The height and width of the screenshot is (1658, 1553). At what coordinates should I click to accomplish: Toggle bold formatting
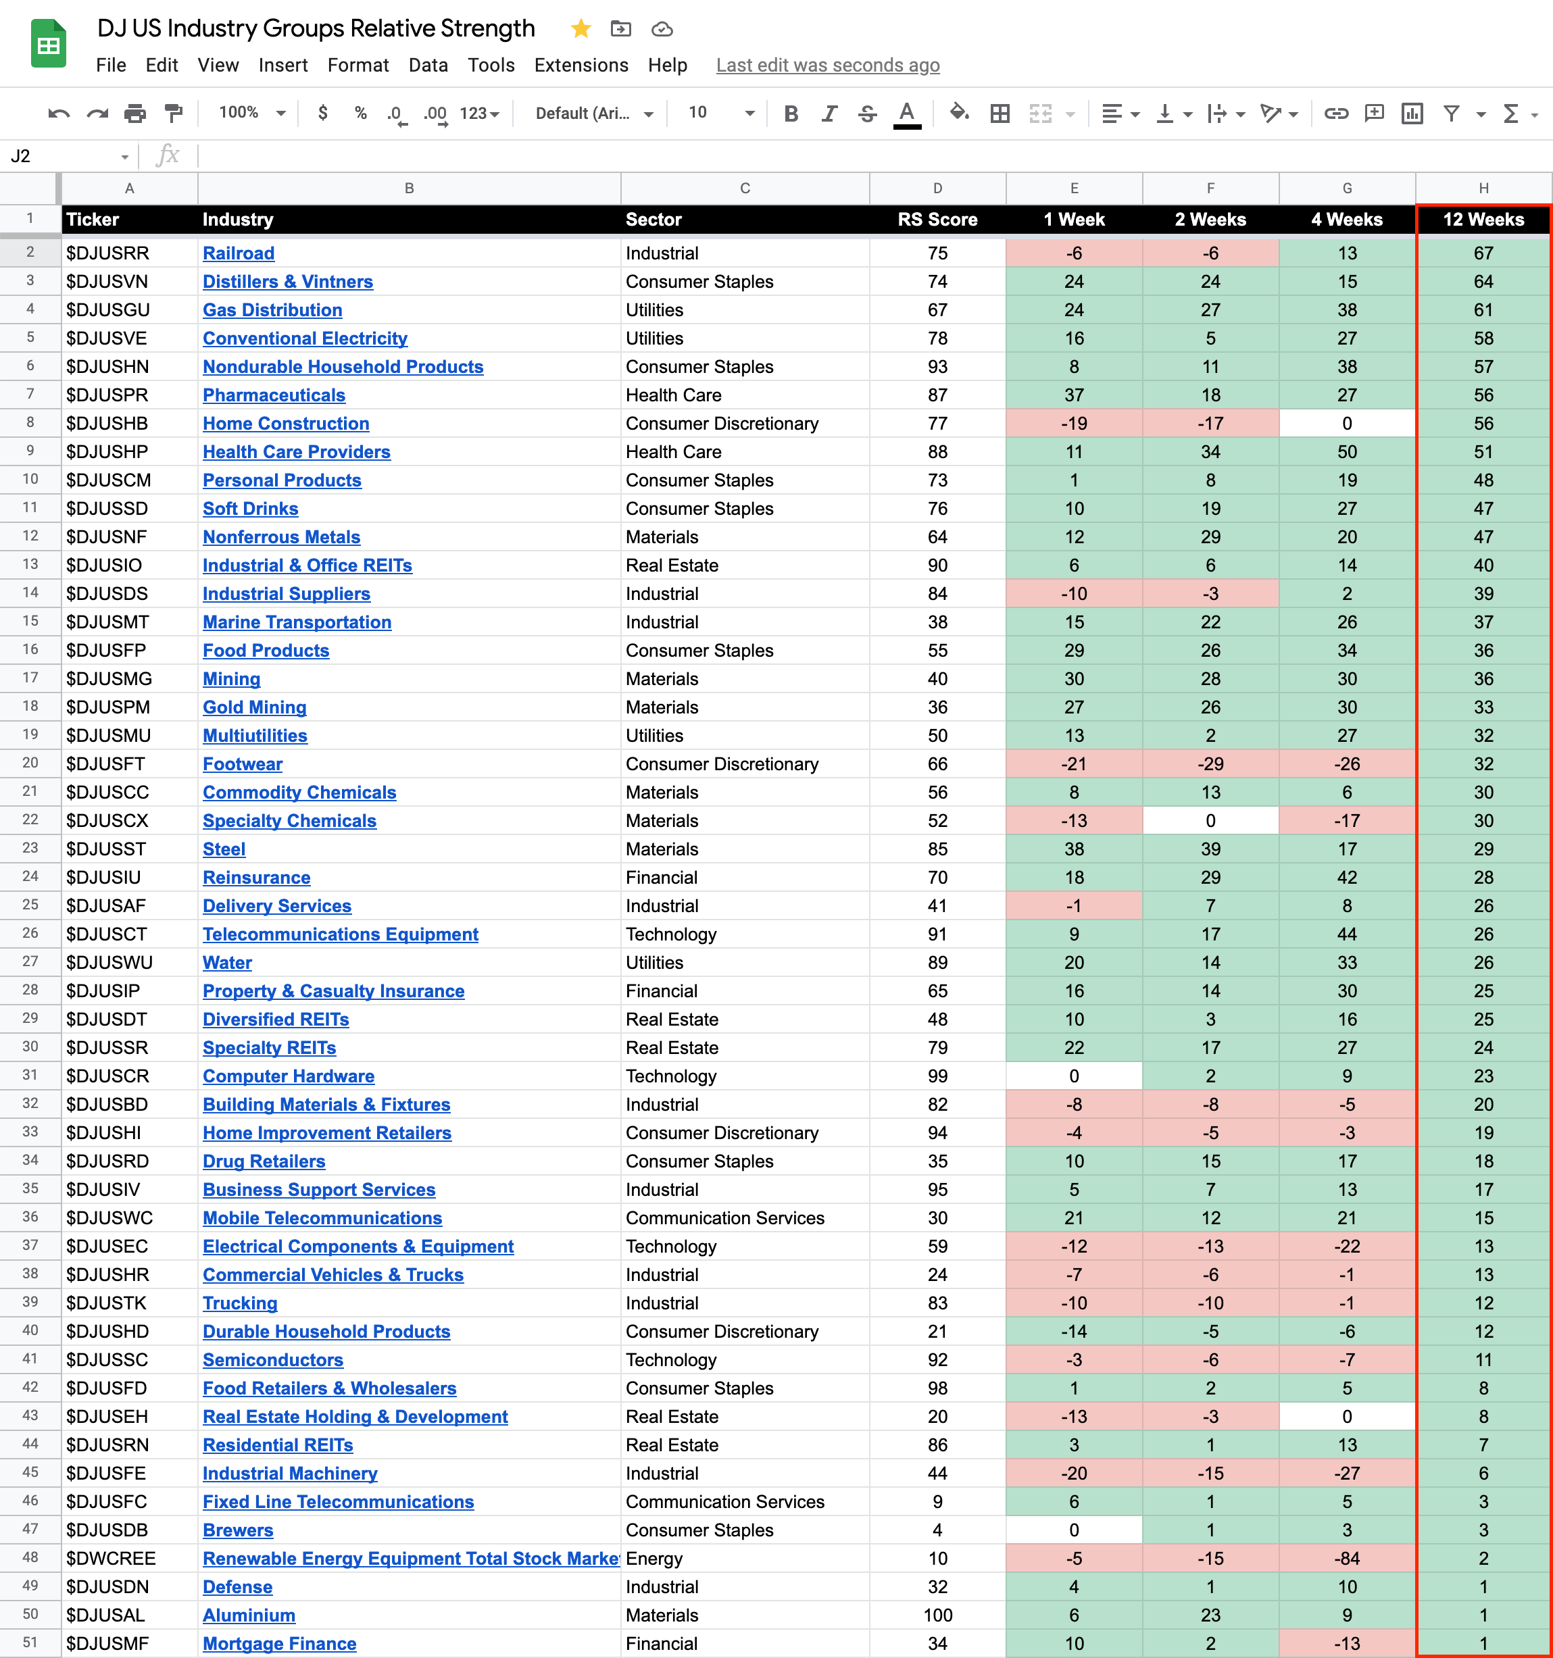coord(791,114)
